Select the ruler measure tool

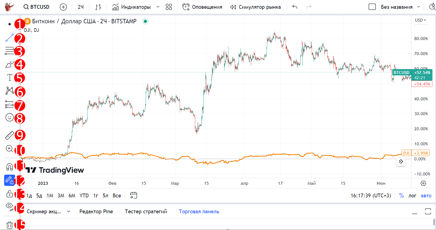[x=10, y=135]
